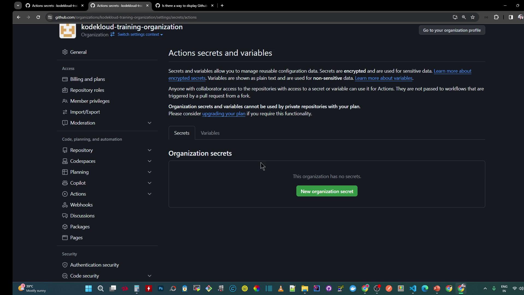524x295 pixels.
Task: Open the upgrading your plan link
Action: [224, 114]
